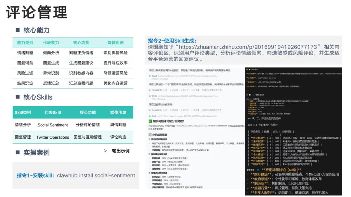Click the 代表Skill column header
351x197 pixels.
coord(53,112)
